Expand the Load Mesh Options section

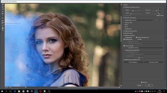124,31
